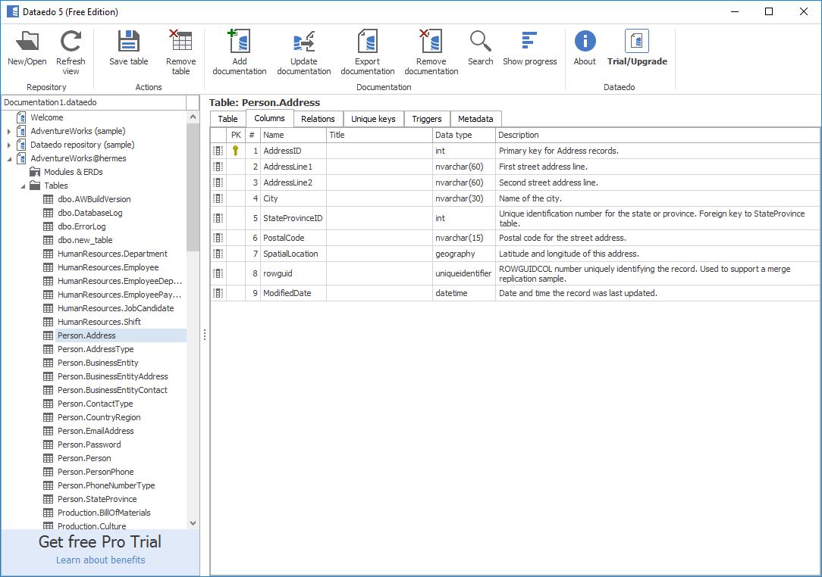Collapse the Tables folder in tree
822x577 pixels.
(x=23, y=186)
